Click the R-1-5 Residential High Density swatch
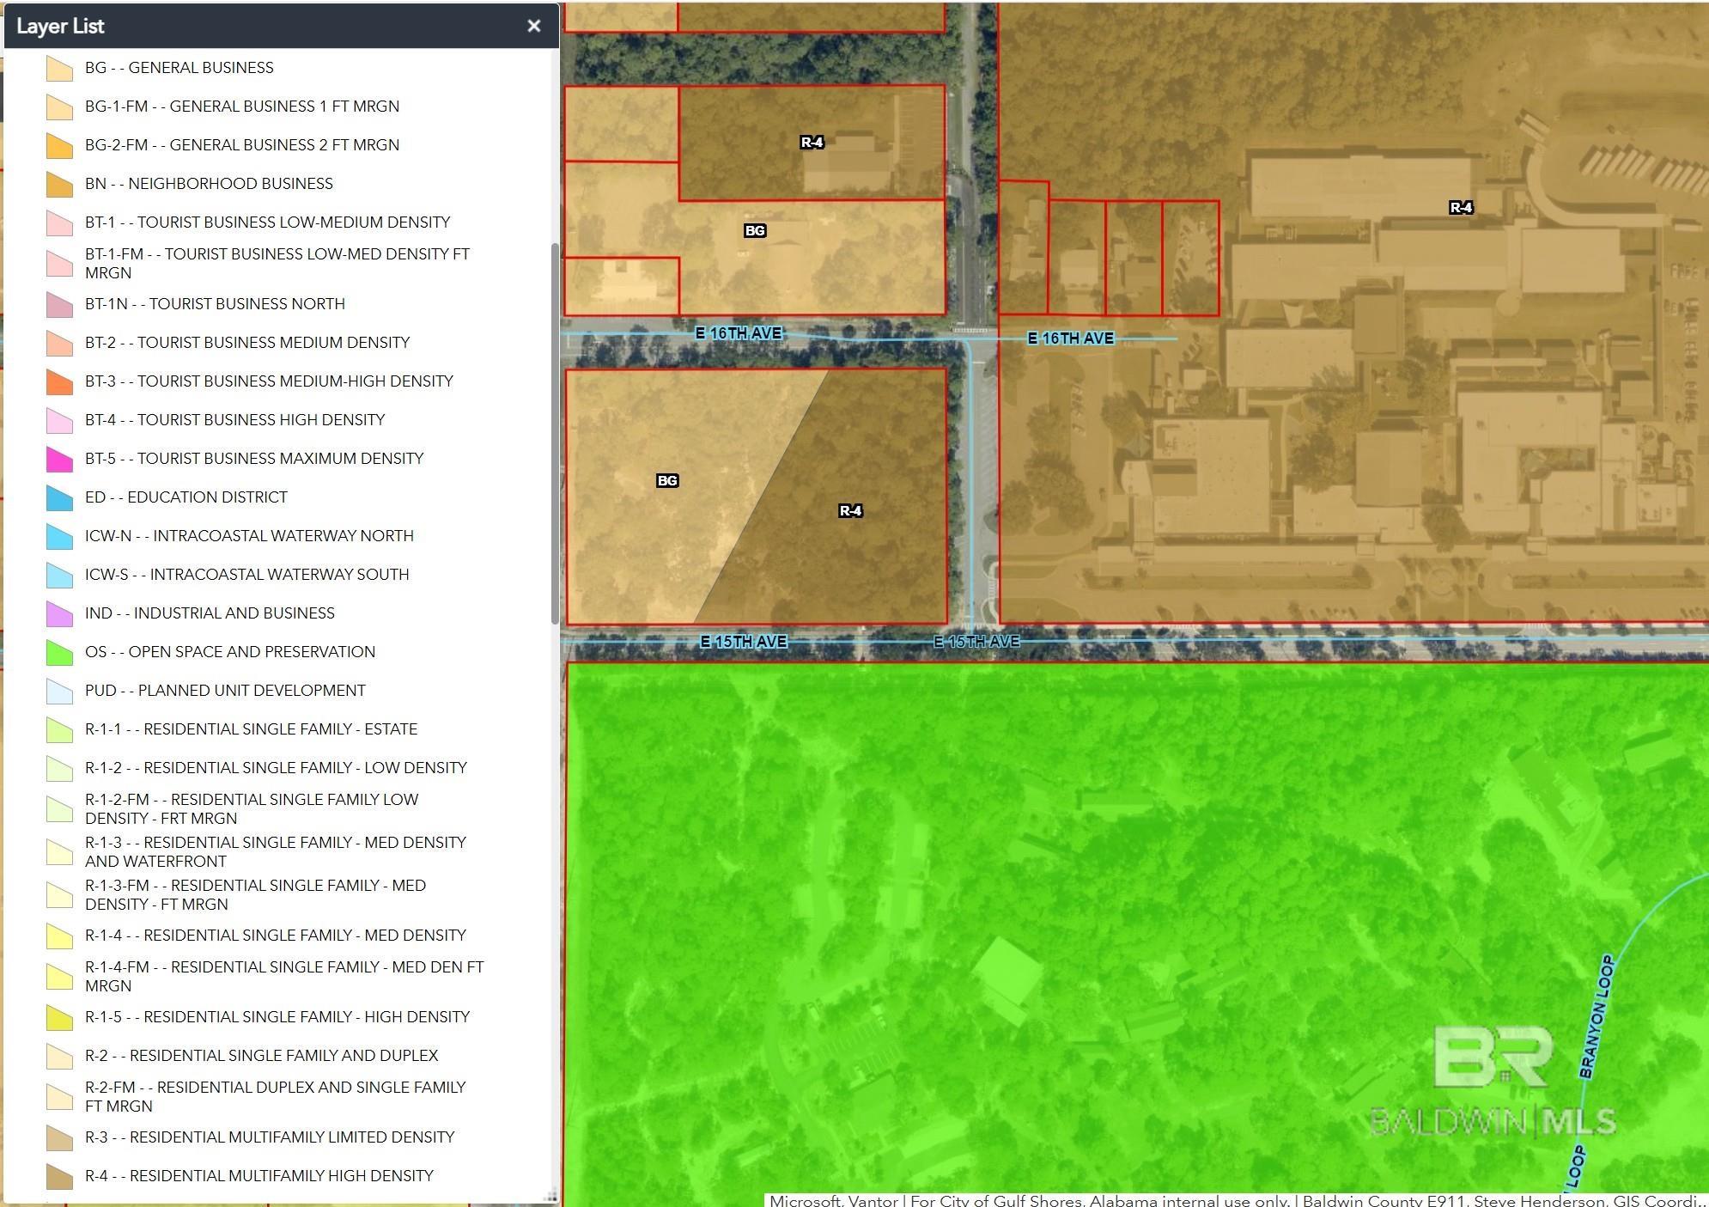 click(x=59, y=1018)
